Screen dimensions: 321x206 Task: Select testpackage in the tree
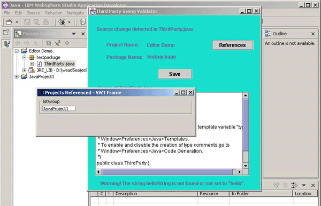(48, 57)
